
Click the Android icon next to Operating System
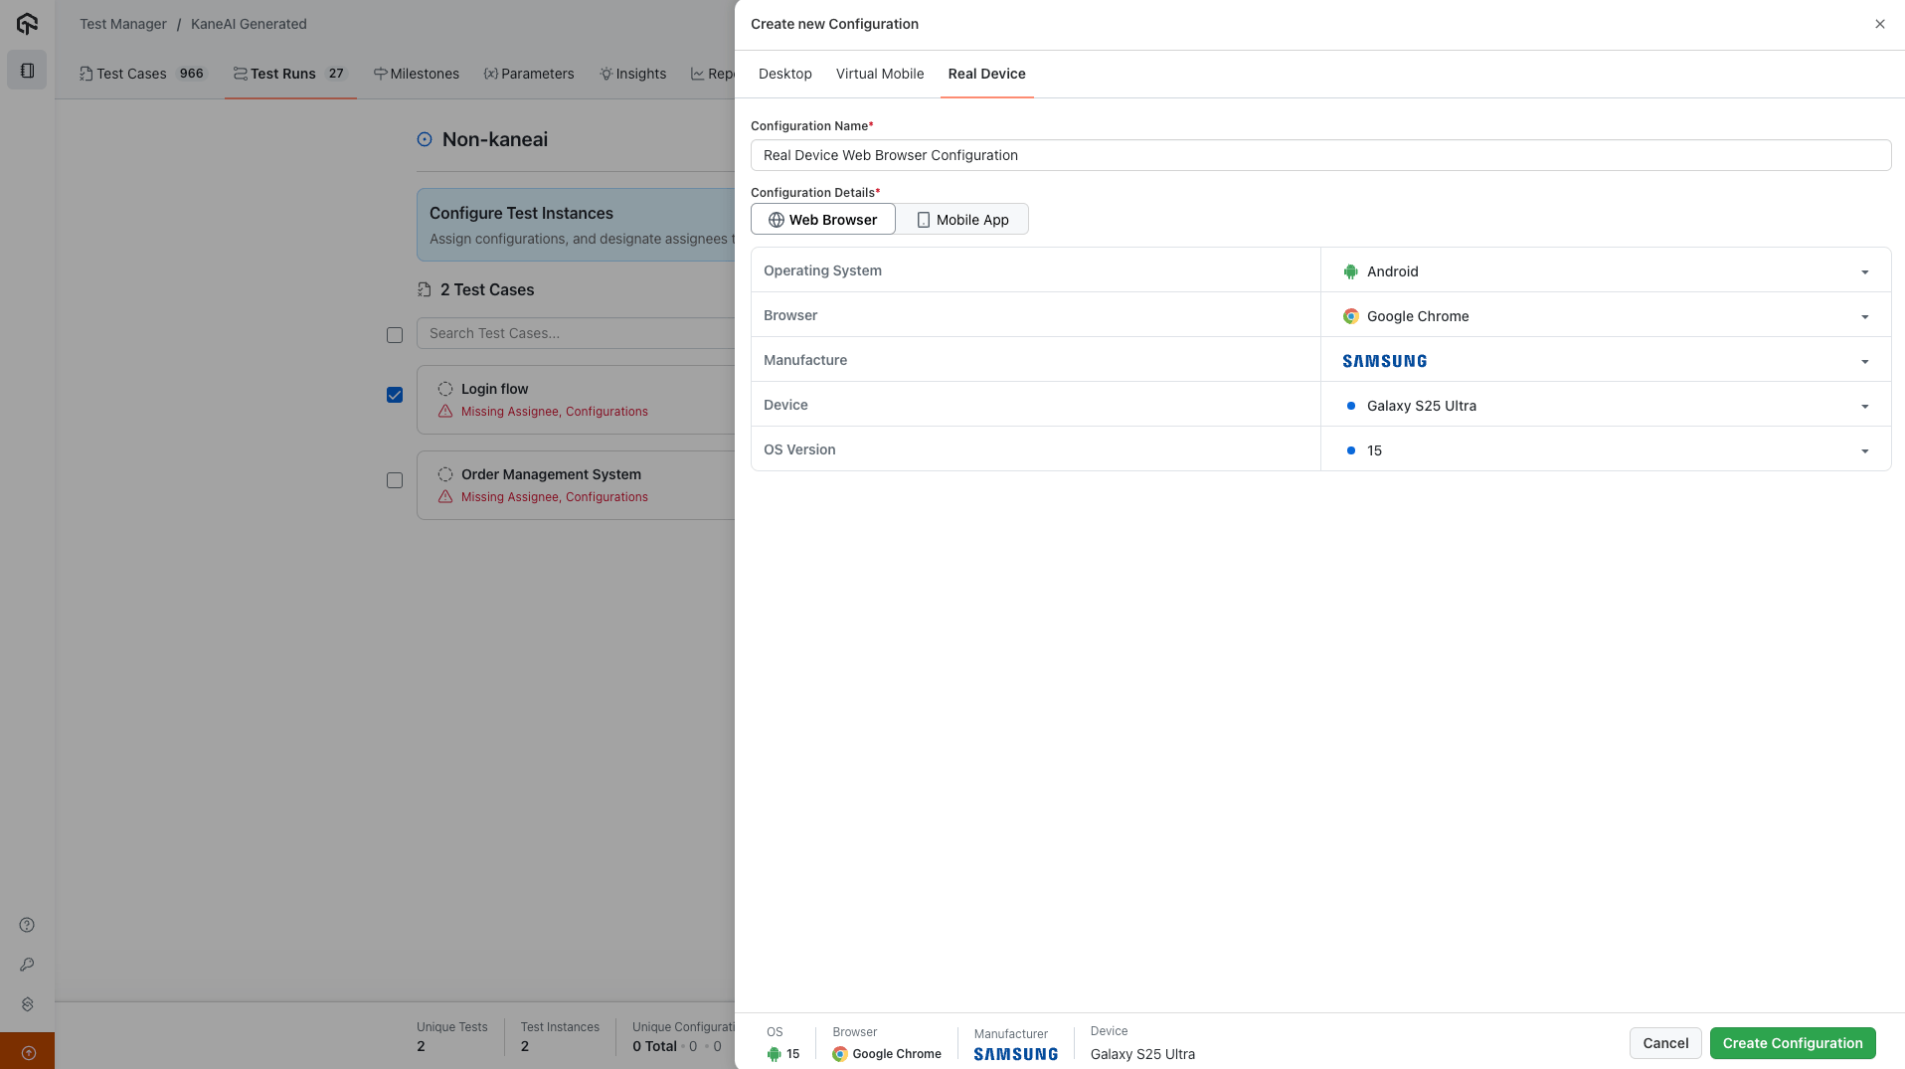coord(1349,270)
